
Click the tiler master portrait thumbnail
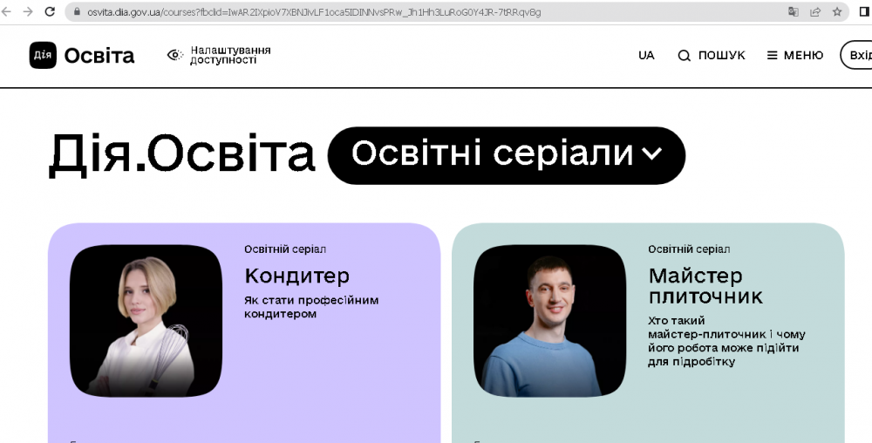549,320
